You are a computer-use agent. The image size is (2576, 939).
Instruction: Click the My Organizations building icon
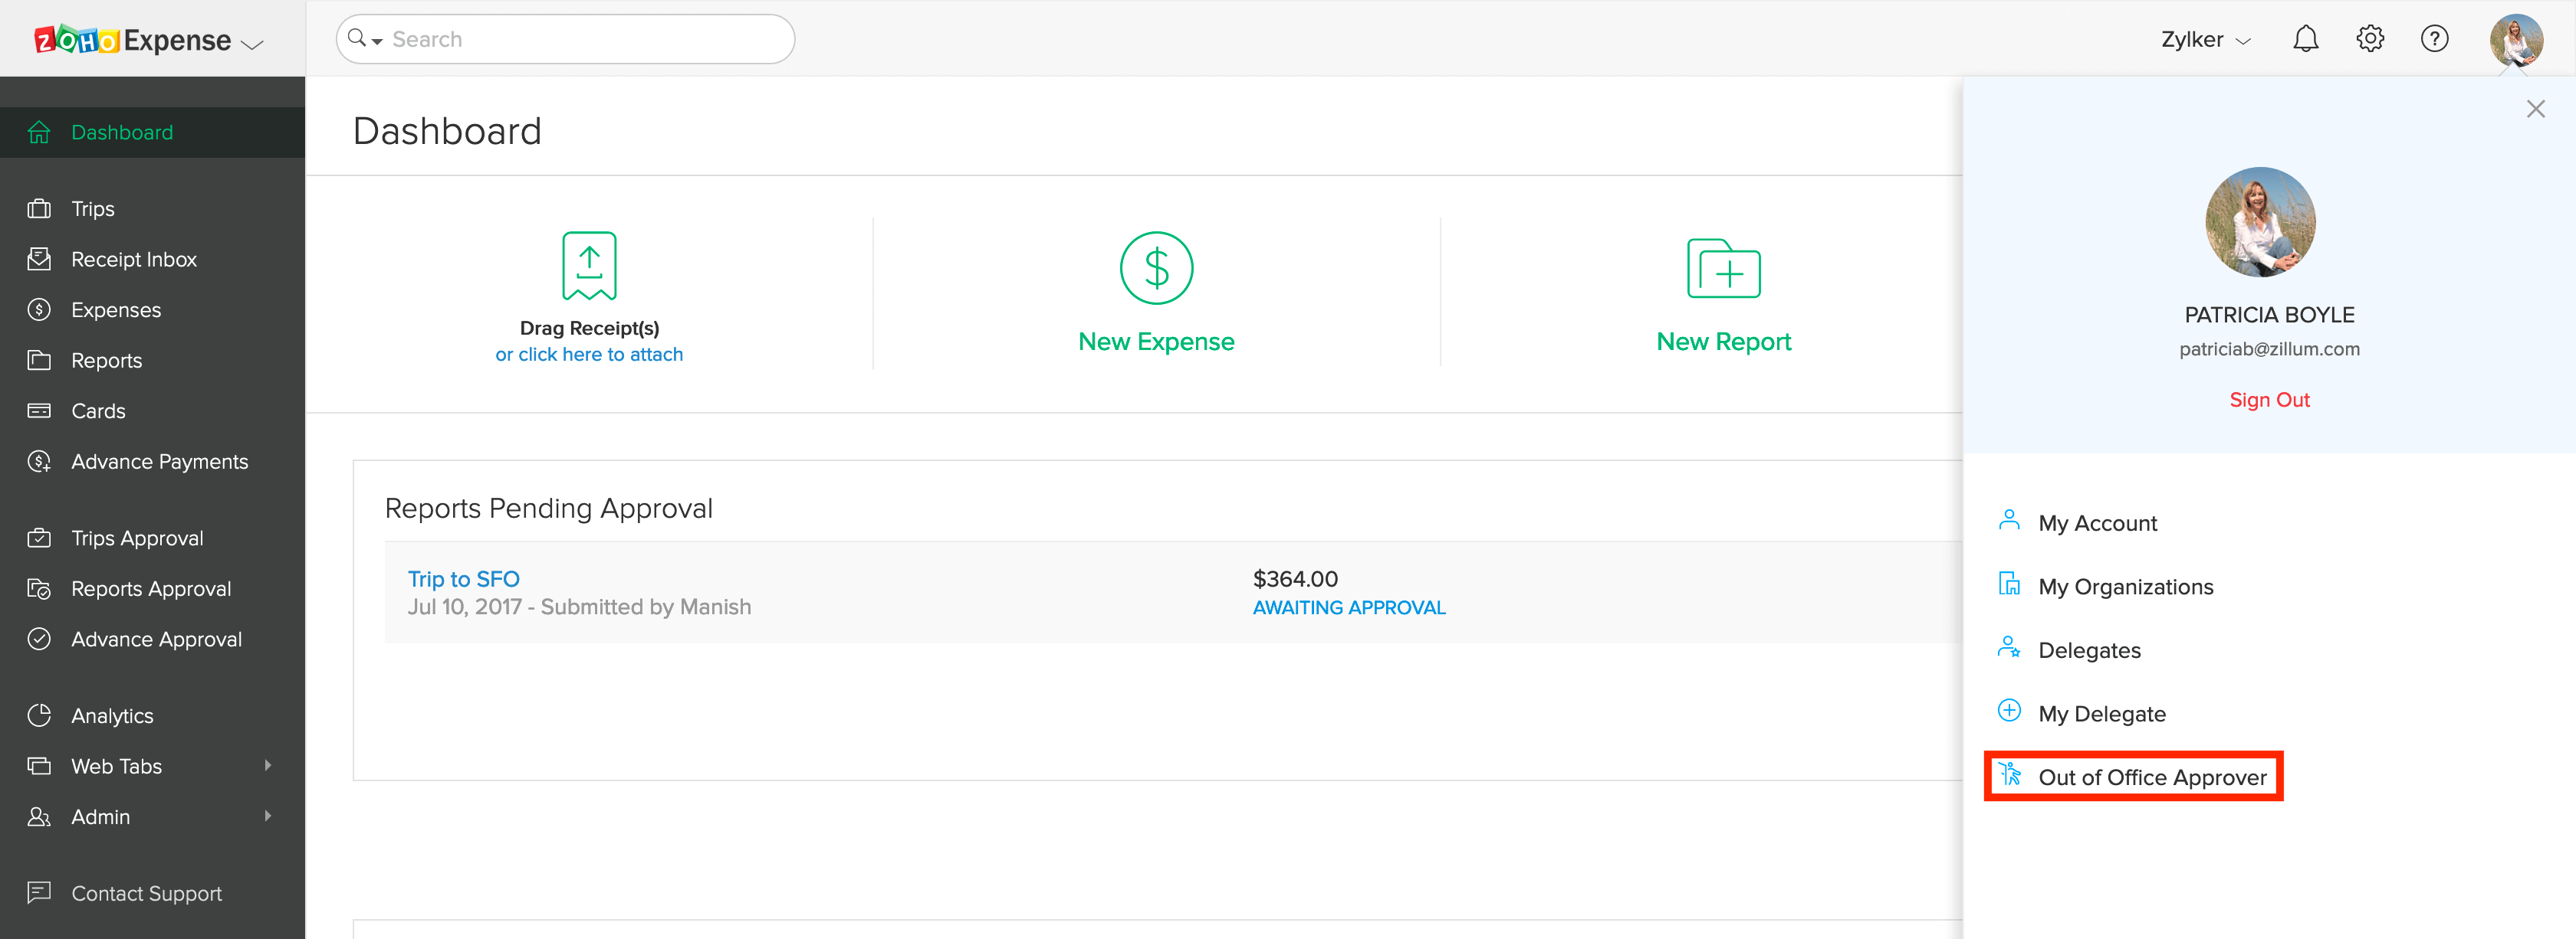click(2009, 584)
